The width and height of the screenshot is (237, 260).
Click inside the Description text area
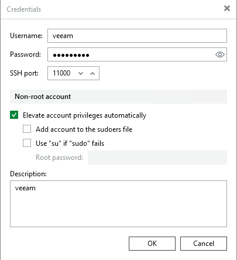click(118, 204)
